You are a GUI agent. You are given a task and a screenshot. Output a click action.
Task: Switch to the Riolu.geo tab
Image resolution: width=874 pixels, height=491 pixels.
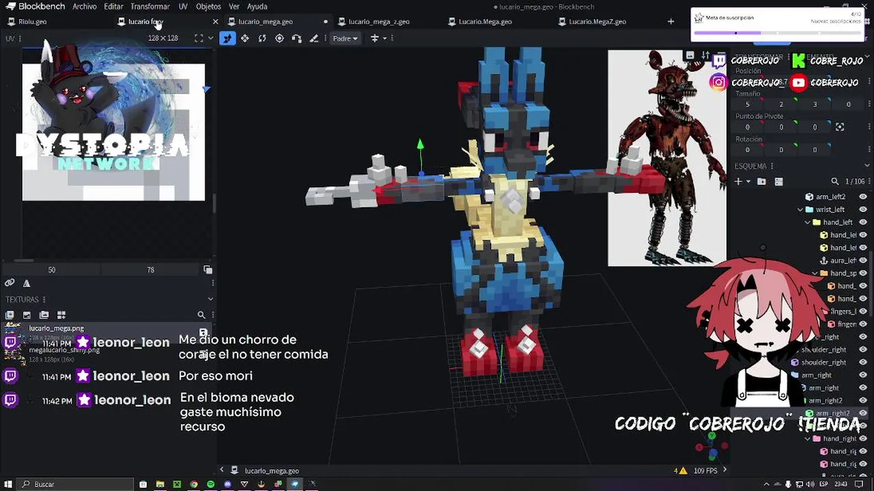[x=32, y=21]
